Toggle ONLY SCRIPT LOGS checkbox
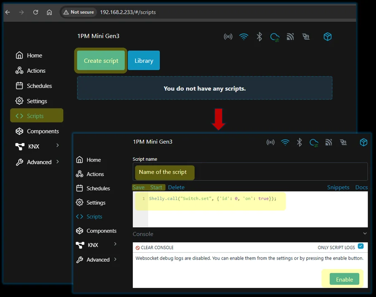 point(361,246)
